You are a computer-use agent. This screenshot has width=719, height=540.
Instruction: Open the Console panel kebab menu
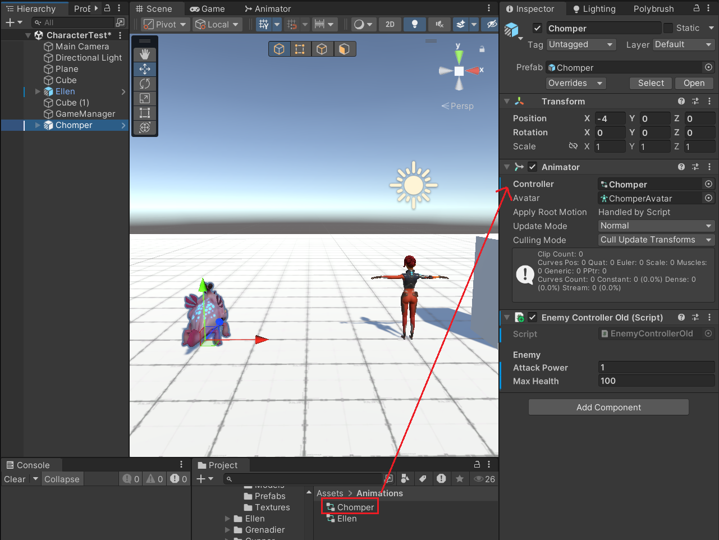(181, 465)
